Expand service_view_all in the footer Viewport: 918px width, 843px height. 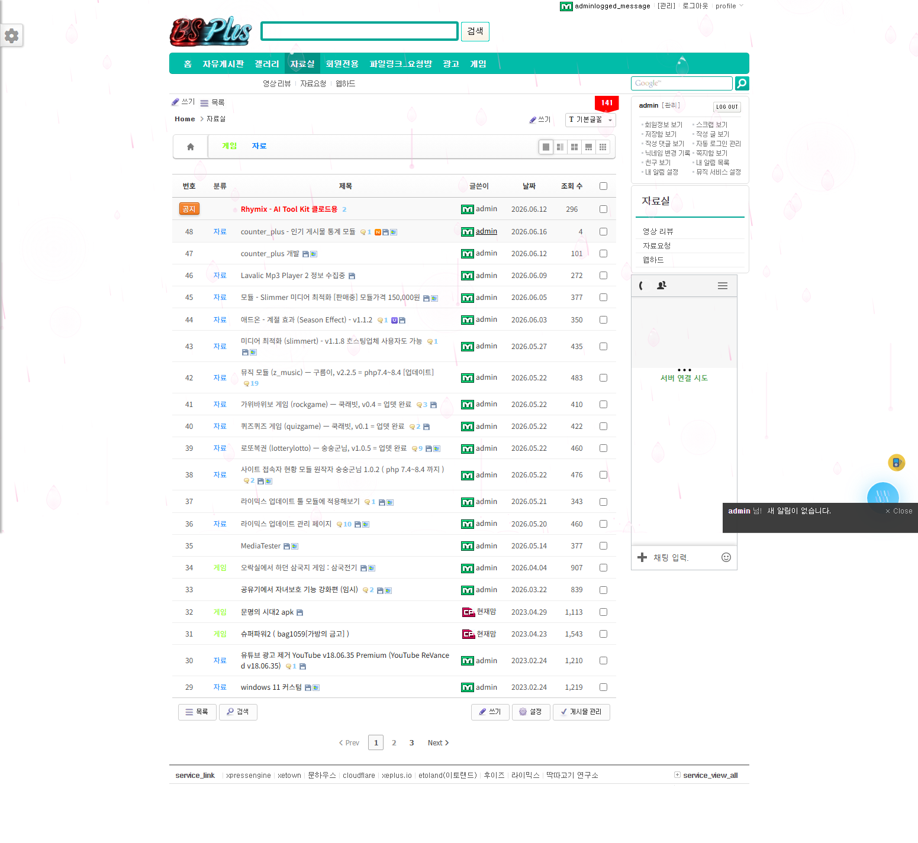coord(706,776)
